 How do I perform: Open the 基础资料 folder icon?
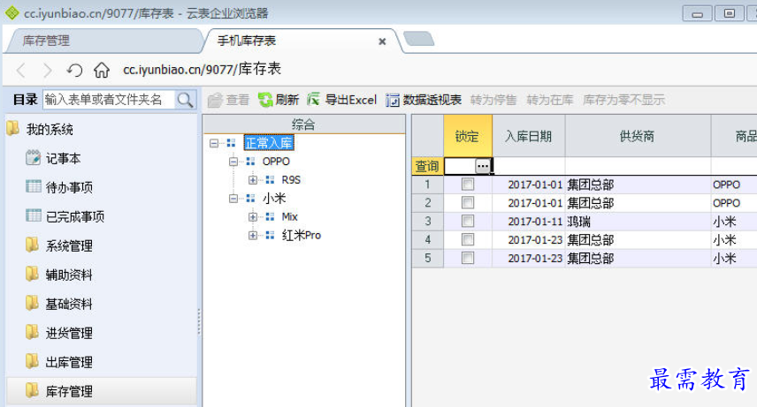point(33,303)
